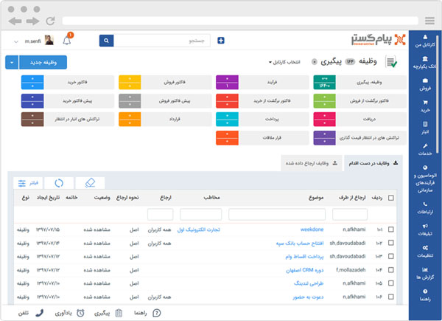This screenshot has width=442, height=321.
Task: Click the plus icon beside search box
Action: (220, 40)
